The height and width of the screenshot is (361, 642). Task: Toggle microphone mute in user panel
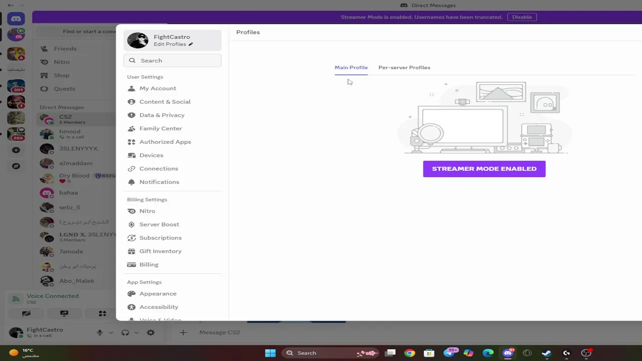click(100, 332)
